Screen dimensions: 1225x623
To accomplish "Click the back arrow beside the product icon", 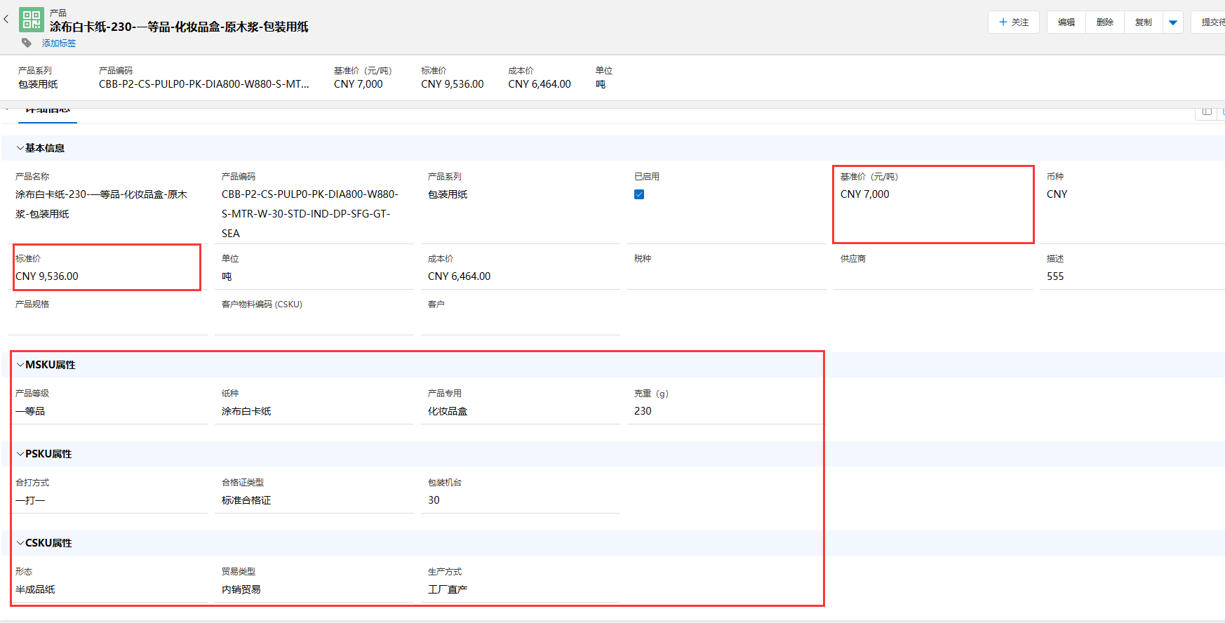I will (6, 20).
